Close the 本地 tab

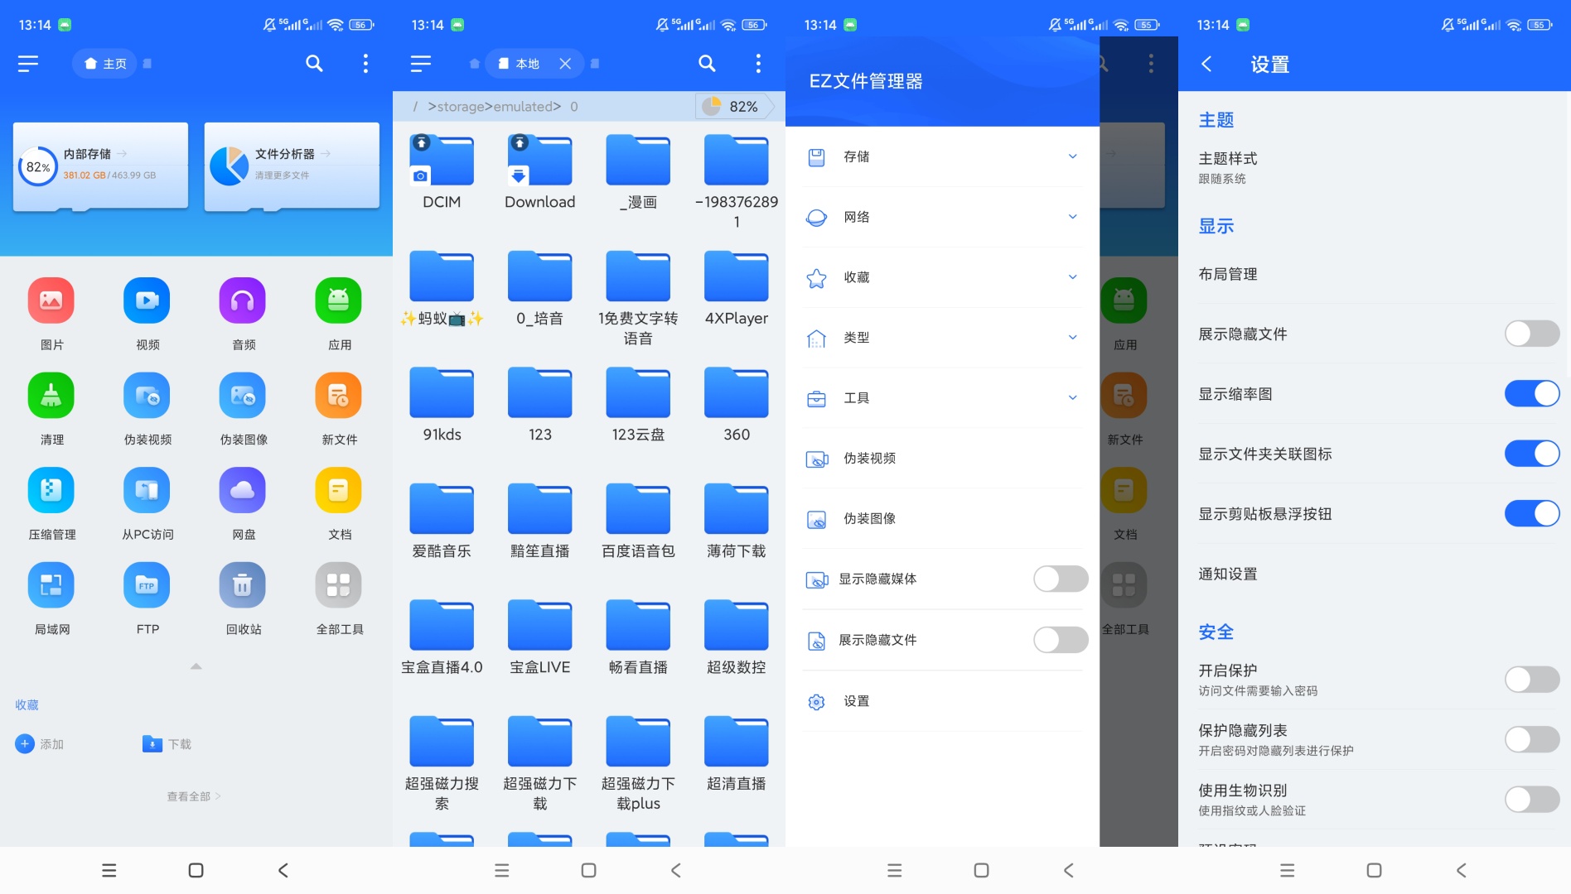[565, 64]
